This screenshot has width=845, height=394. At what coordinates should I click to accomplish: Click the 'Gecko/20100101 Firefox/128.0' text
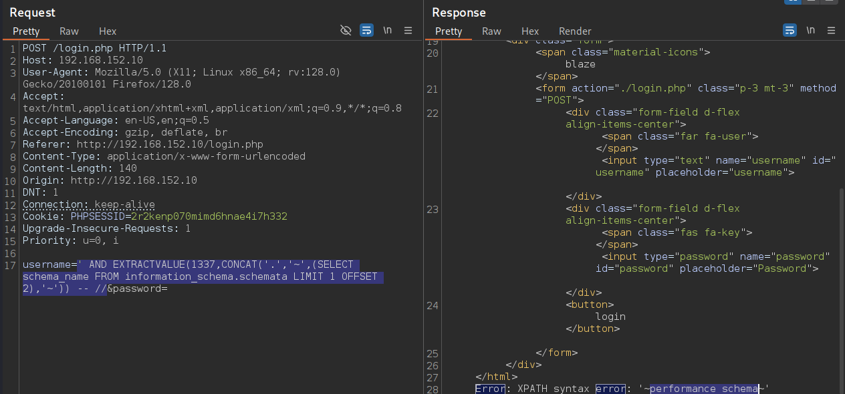[107, 84]
